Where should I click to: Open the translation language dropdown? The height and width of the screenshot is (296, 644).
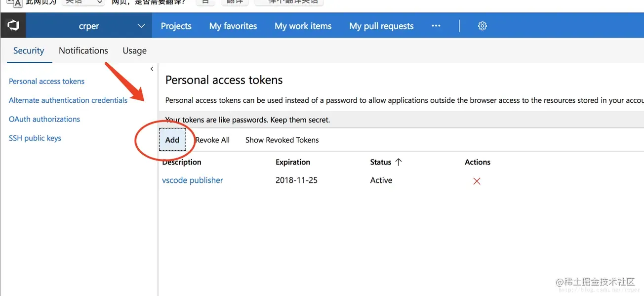83,2
